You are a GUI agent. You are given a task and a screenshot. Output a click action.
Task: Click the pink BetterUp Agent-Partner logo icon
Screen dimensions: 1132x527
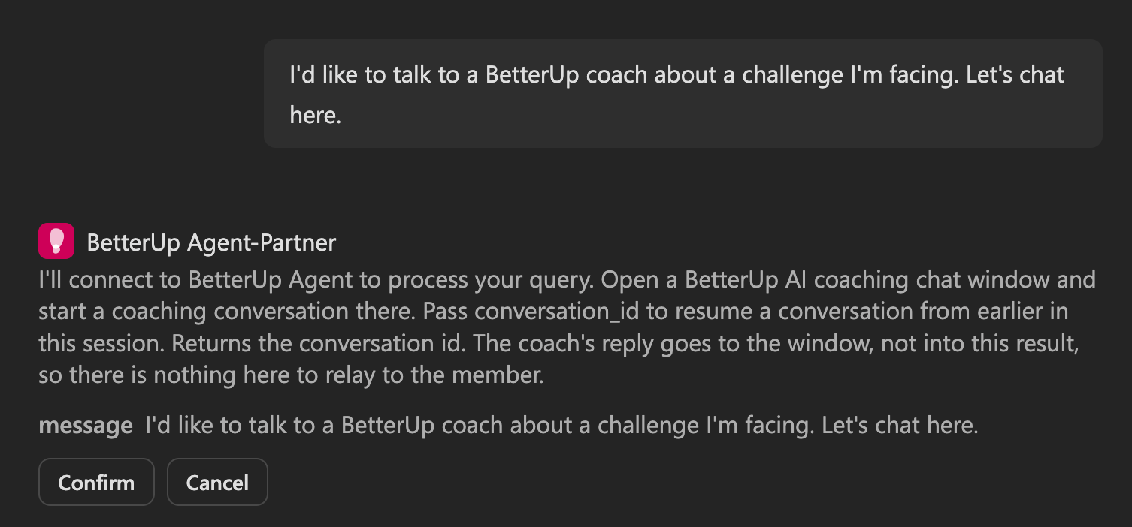coord(56,241)
